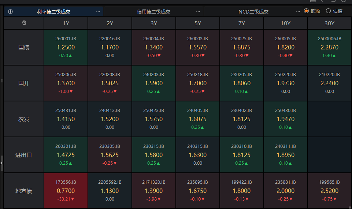Click the 国开 row header
Viewport: 352px width, 209px height.
[24, 83]
